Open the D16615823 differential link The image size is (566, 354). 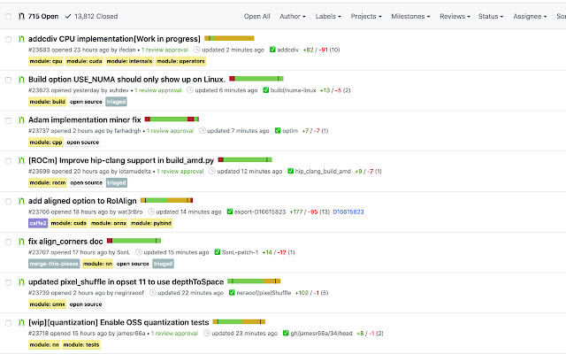(348, 212)
